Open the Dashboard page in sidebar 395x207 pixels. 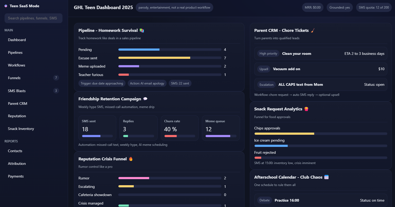[x=17, y=40]
